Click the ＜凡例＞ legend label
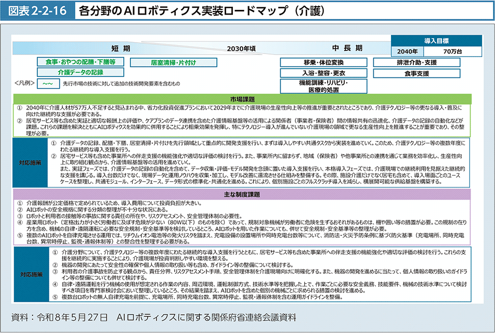Screen dimensions: 495x333 coord(24,83)
